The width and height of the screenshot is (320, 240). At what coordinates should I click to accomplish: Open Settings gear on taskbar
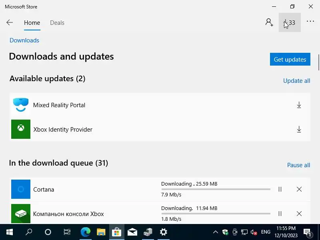[x=164, y=232]
